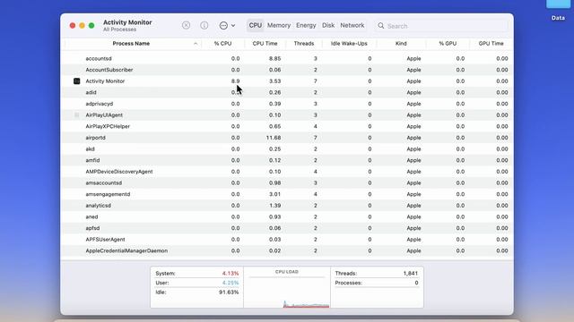Click the CPU LOAD graph
Image resolution: width=574 pixels, height=322 pixels.
[x=287, y=288]
